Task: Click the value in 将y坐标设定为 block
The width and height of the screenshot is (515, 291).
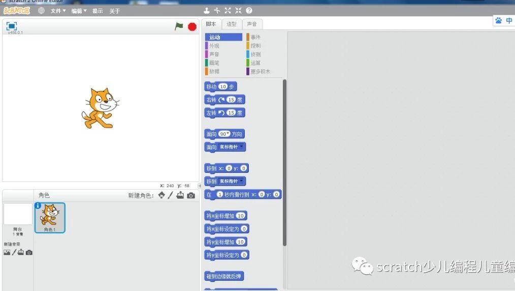Action: click(244, 255)
